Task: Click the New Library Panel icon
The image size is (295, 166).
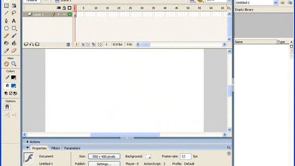Action: (290, 2)
